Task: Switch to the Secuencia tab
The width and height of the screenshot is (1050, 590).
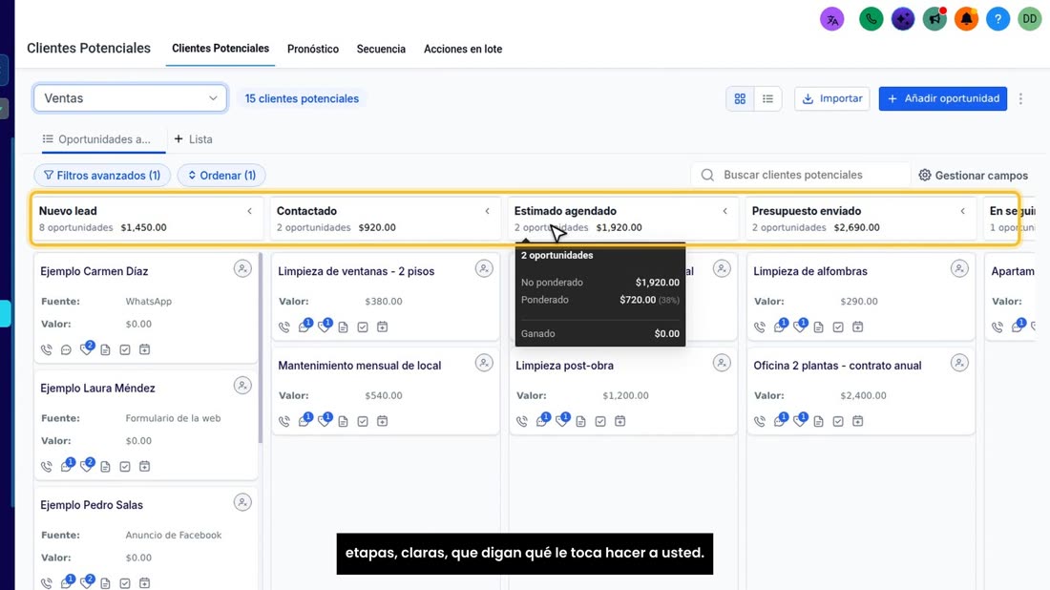Action: (381, 49)
